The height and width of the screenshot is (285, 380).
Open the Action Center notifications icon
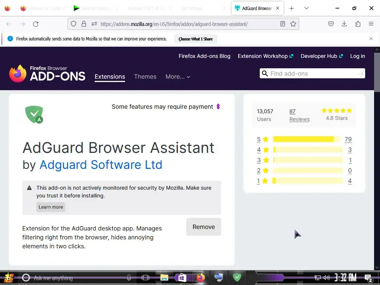point(368,278)
